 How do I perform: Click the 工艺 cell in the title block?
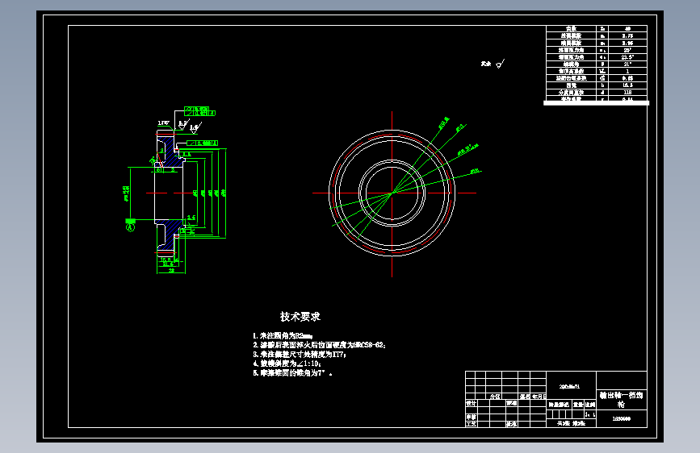(x=471, y=424)
